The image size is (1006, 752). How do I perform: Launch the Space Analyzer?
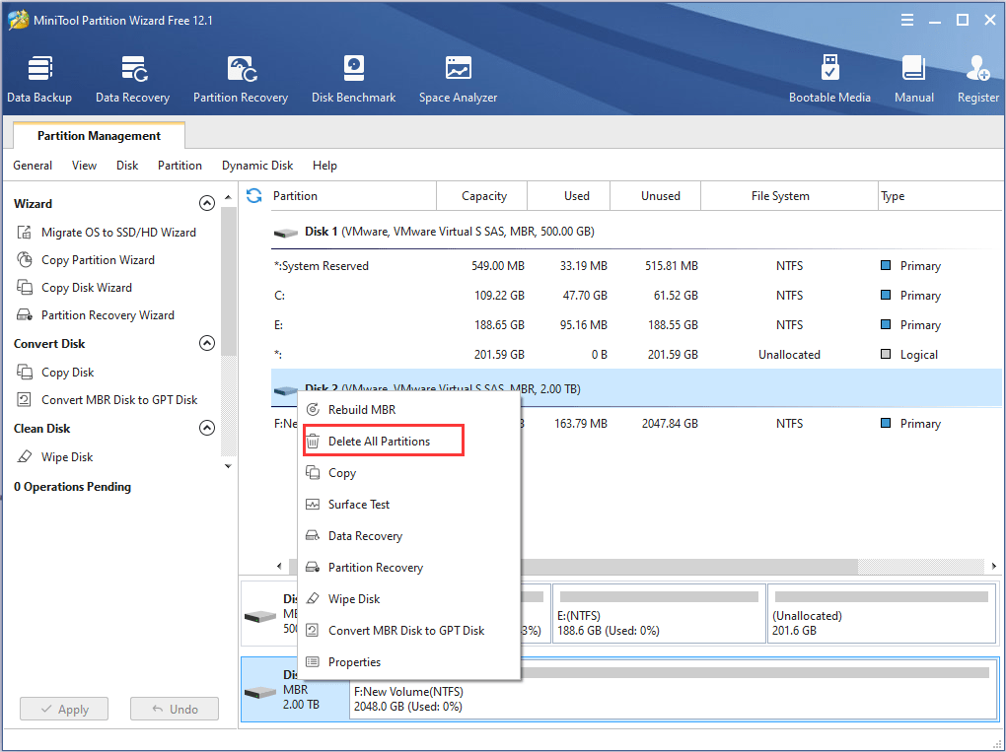coord(458,78)
